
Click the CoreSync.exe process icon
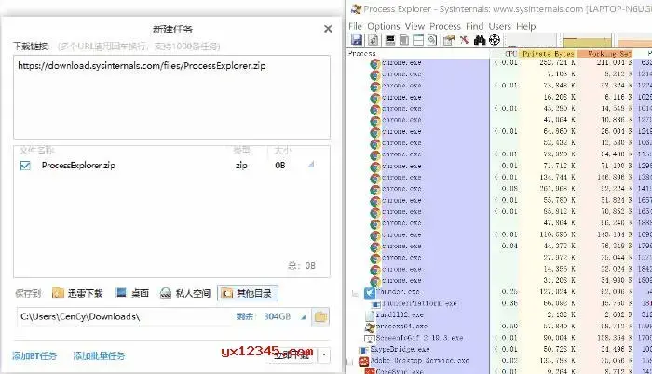coord(370,371)
